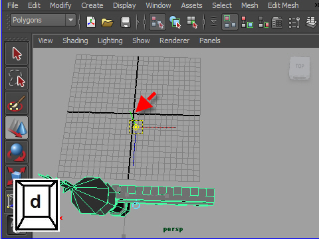The width and height of the screenshot is (319, 239).
Task: Click the TOP face of view cube
Action: [x=300, y=66]
